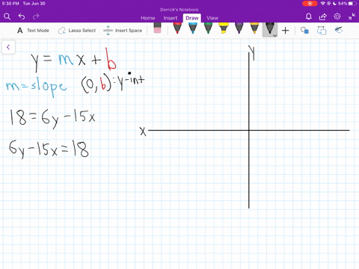
Task: Open the notifications bell
Action: 309,16
